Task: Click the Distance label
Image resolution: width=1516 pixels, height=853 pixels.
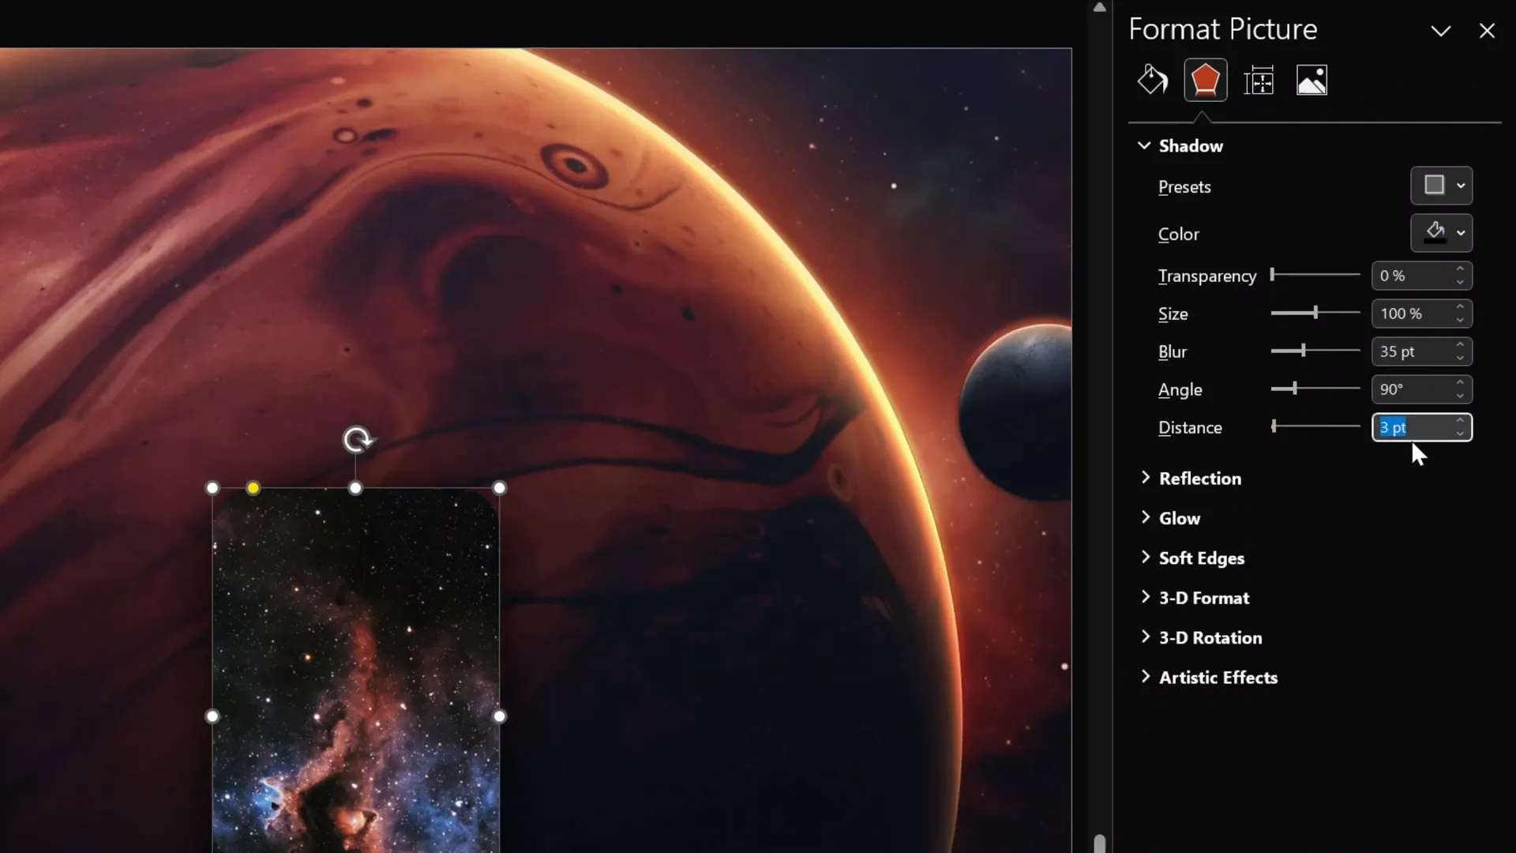Action: point(1189,427)
